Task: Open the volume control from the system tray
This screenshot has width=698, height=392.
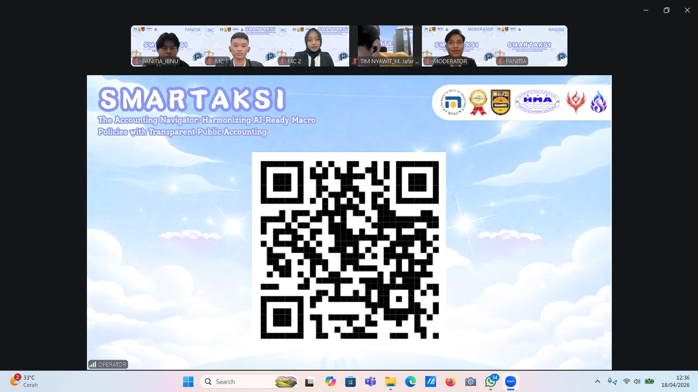Action: point(637,381)
